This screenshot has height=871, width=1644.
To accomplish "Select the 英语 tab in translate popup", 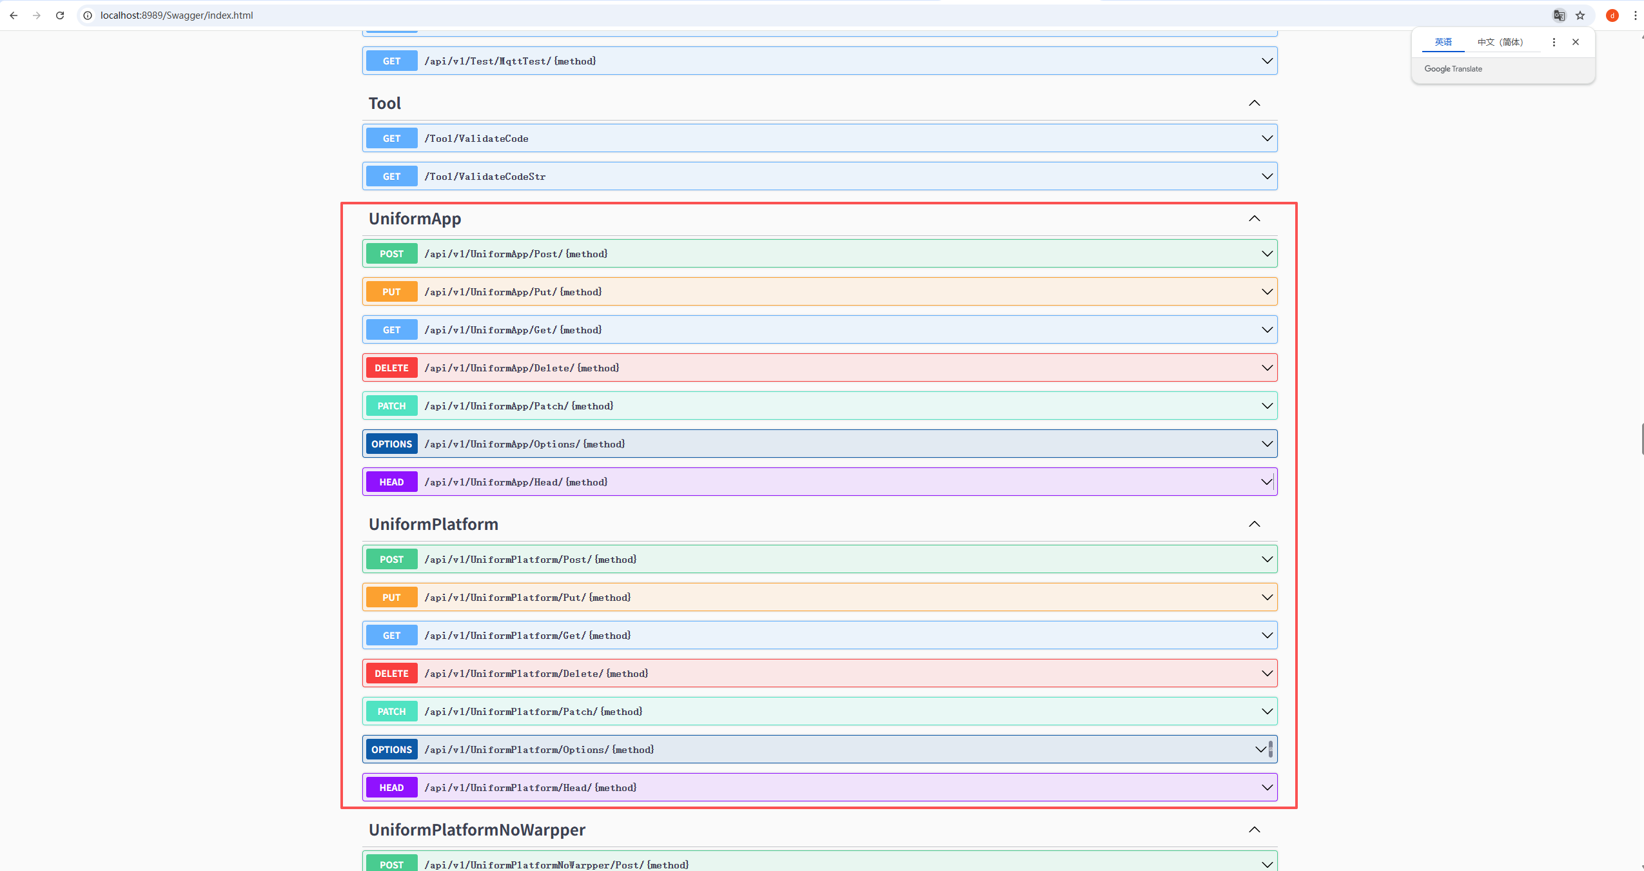I will [x=1443, y=42].
